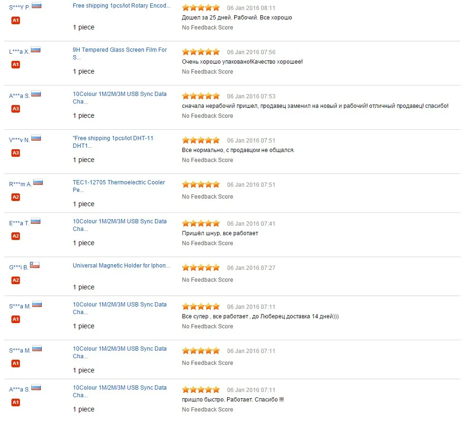Screen dimensions: 466x421
Task: Click the 06 Jan 2016 07:56 timestamp
Action: pos(251,52)
